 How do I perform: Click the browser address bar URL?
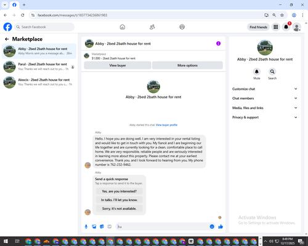click(x=72, y=15)
